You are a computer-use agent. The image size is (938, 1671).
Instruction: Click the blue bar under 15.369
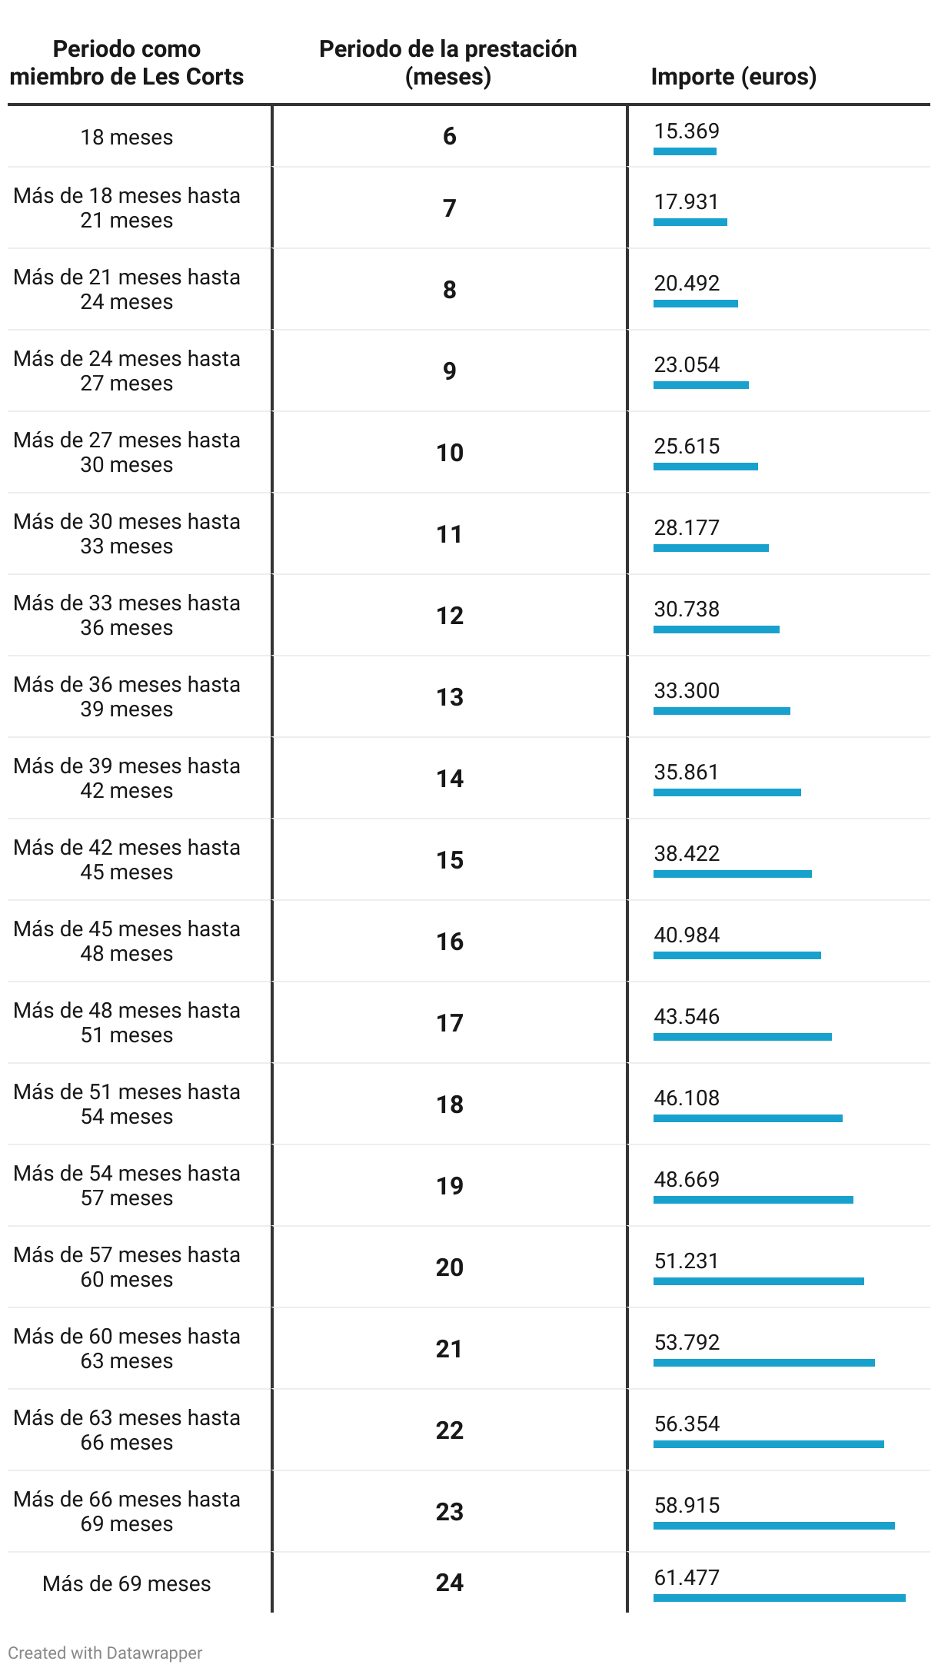(685, 151)
